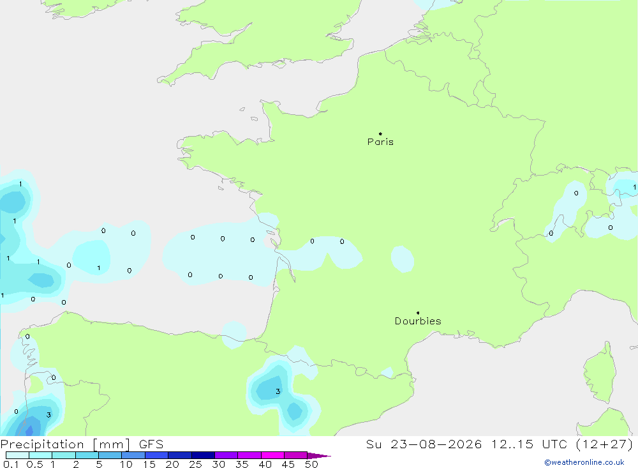This screenshot has height=468, width=638.
Task: Pick the 10–15 mm medium blue legend swatch
Action: [x=133, y=455]
